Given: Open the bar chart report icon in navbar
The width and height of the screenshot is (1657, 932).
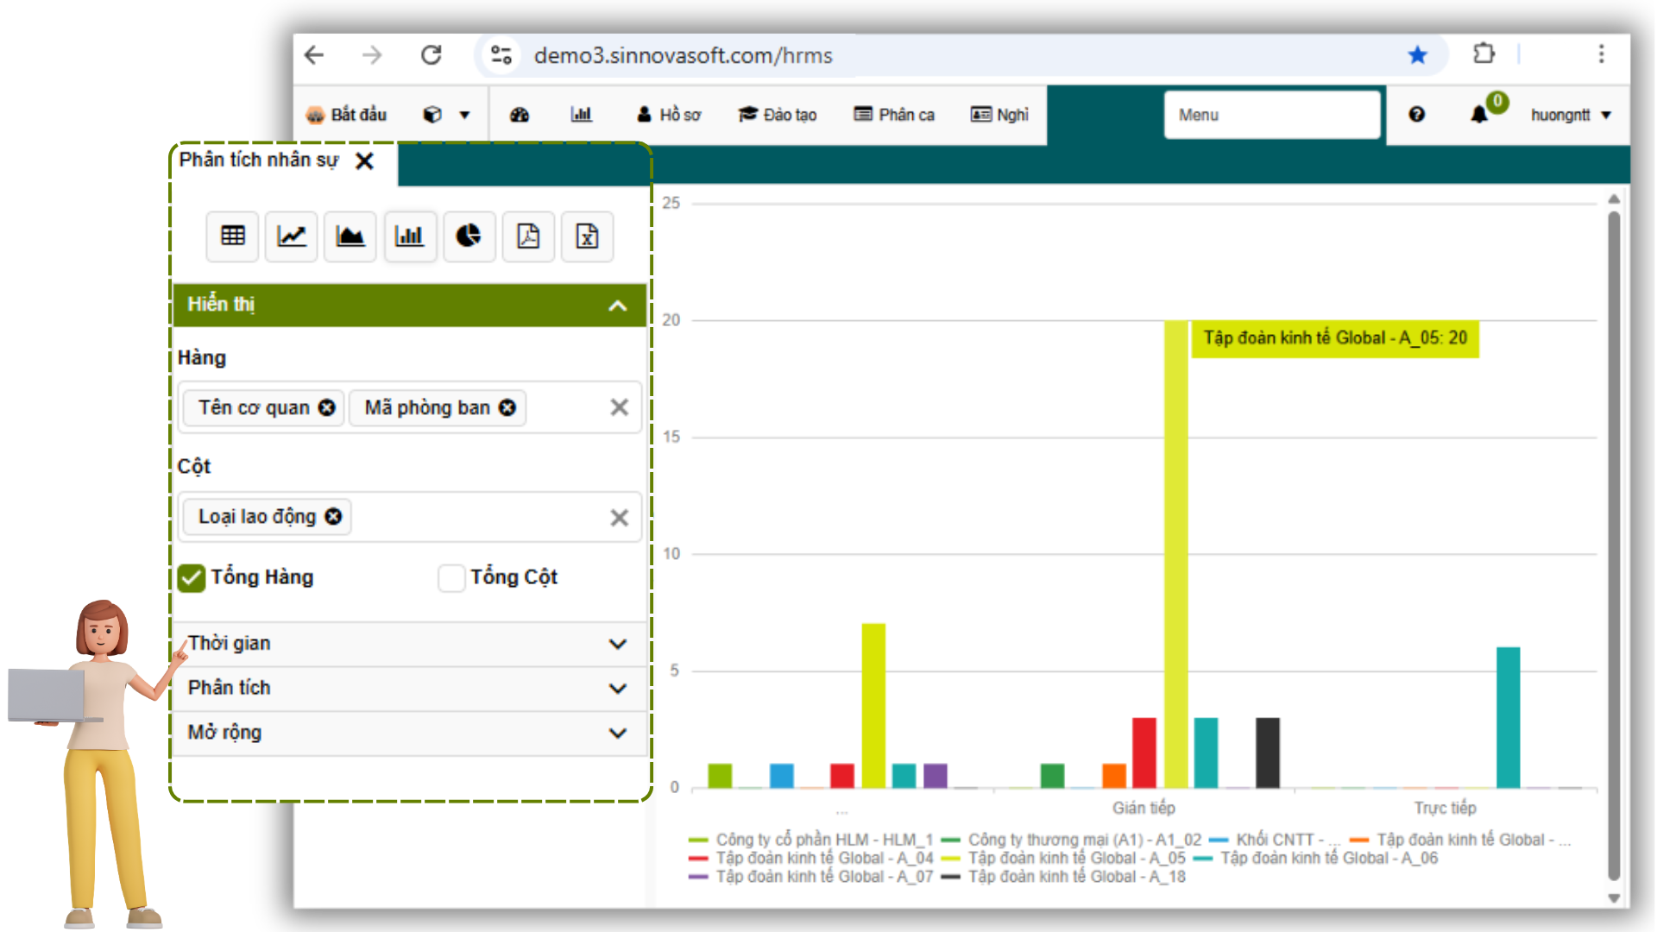Looking at the screenshot, I should point(582,115).
